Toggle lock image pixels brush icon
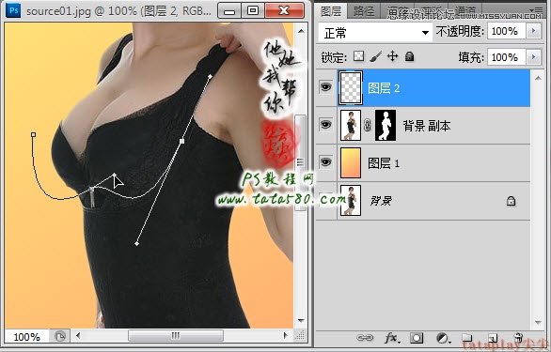Viewport: 551px width, 352px height. tap(376, 56)
